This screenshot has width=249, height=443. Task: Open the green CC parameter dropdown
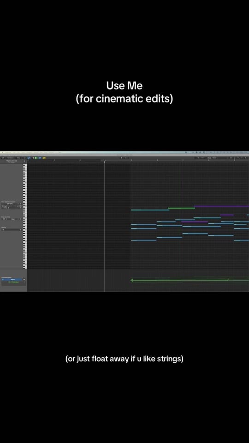[x=13, y=282]
